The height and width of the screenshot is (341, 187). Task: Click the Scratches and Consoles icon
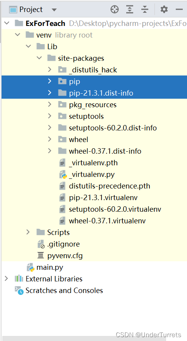19,290
